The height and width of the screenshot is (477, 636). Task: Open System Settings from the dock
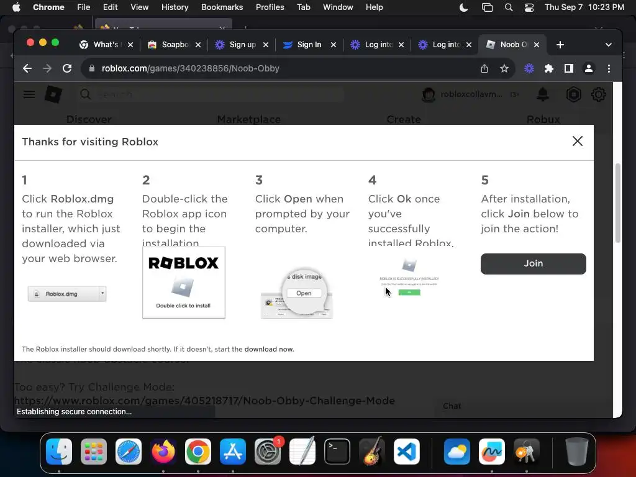pyautogui.click(x=268, y=452)
